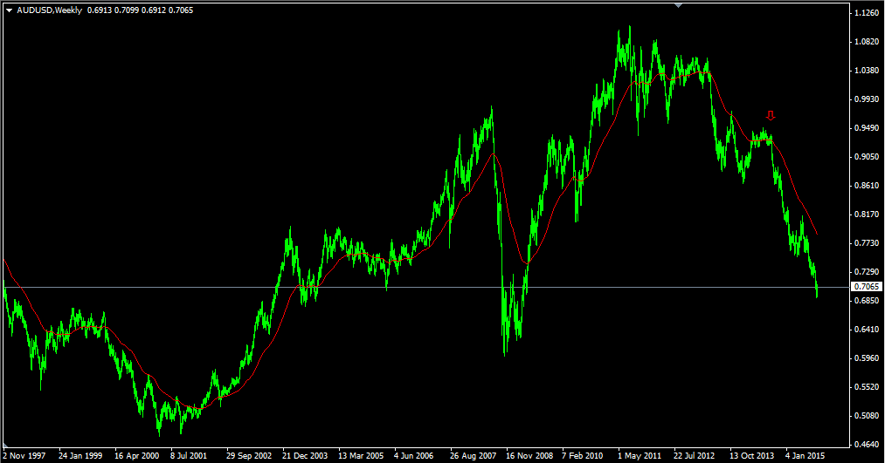Click the 0.8170 price scale label
This screenshot has width=885, height=463.
tap(867, 214)
